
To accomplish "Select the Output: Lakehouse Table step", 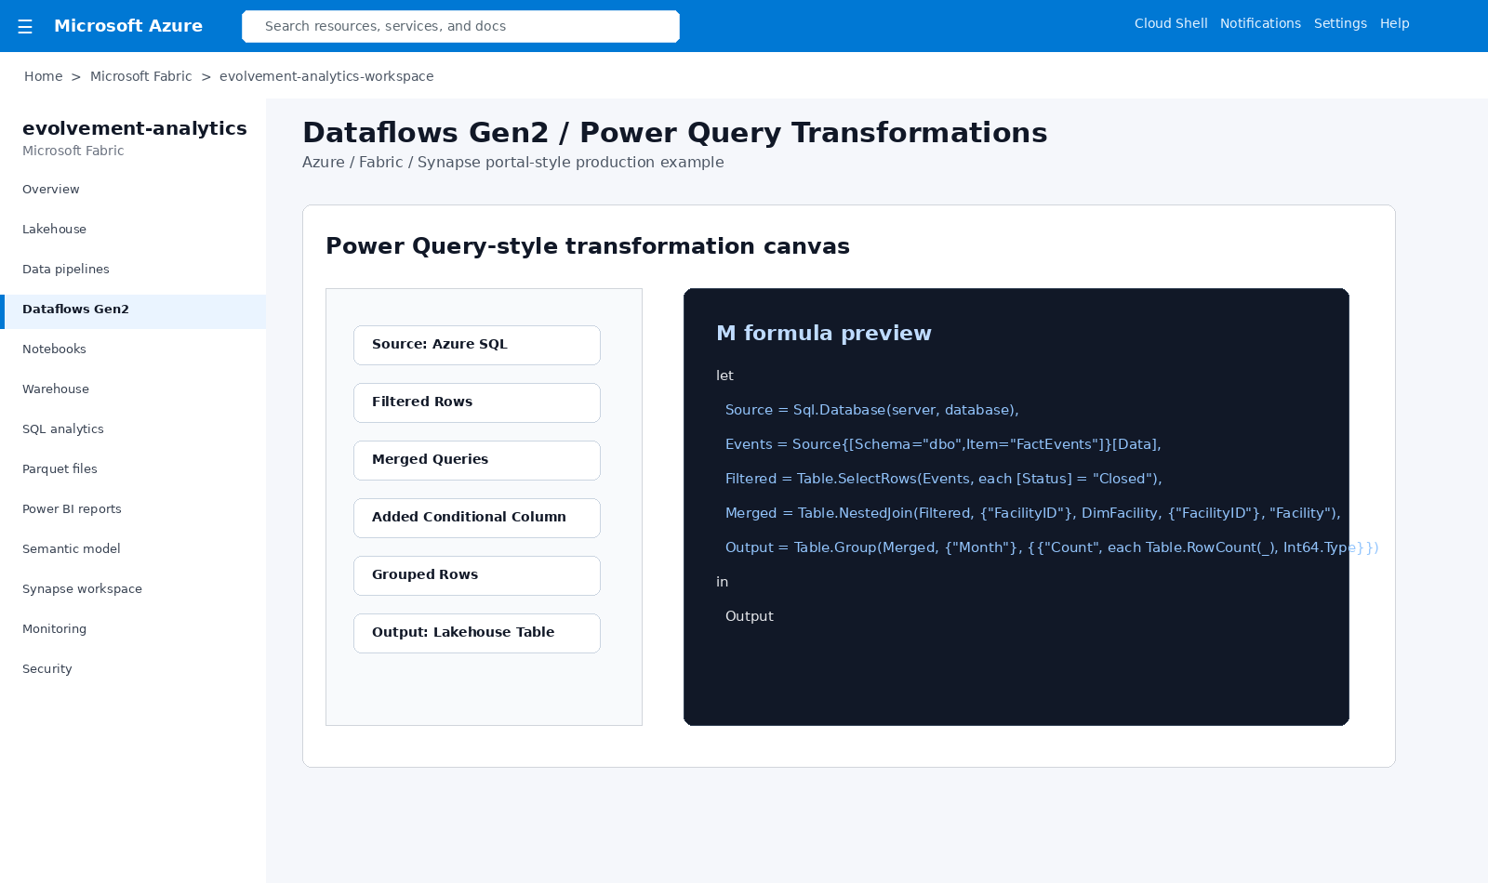I will (x=477, y=633).
